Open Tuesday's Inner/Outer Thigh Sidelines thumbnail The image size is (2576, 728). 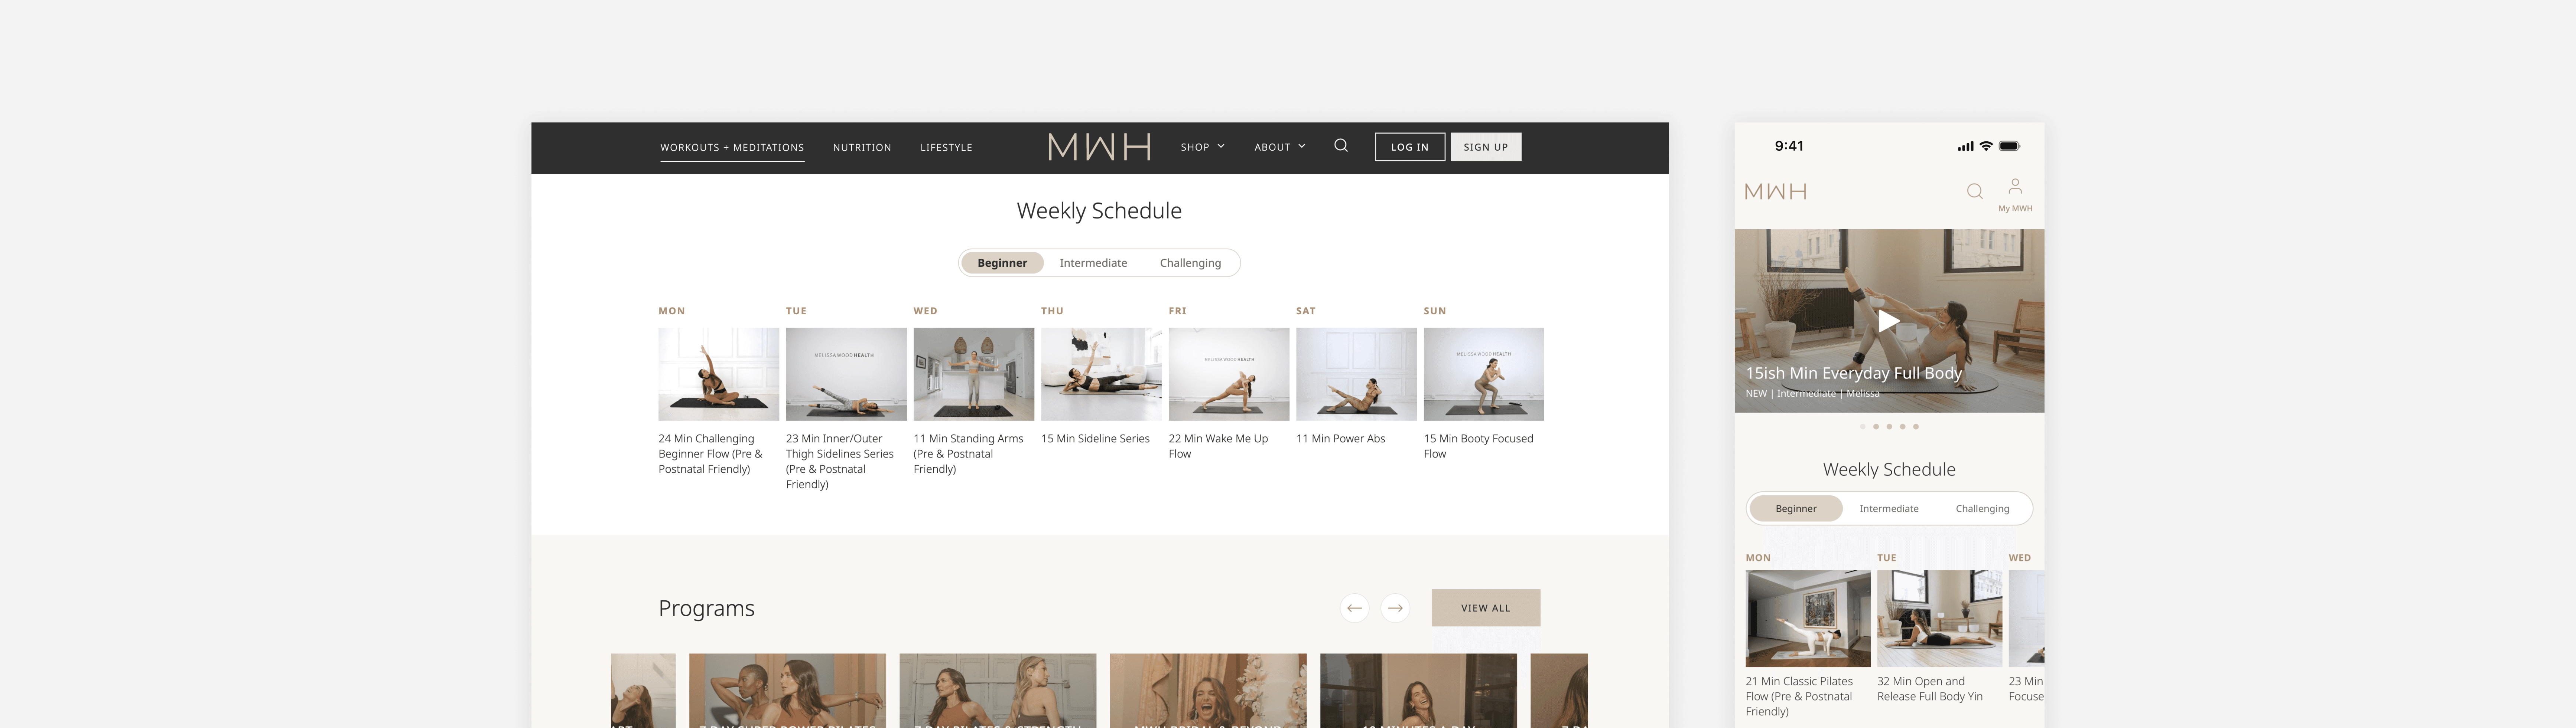point(846,374)
